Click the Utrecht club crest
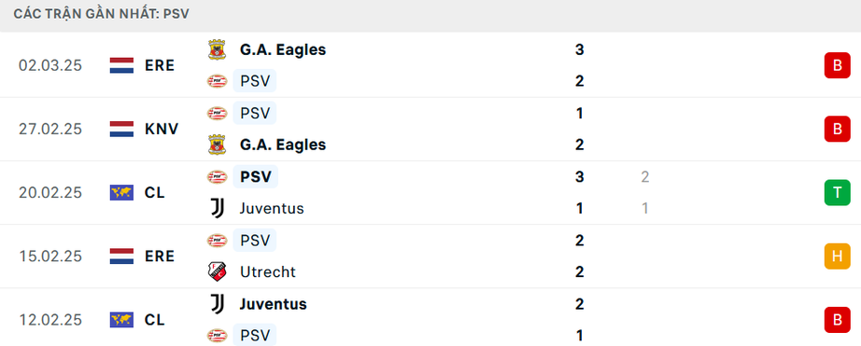The height and width of the screenshot is (346, 861). click(217, 272)
